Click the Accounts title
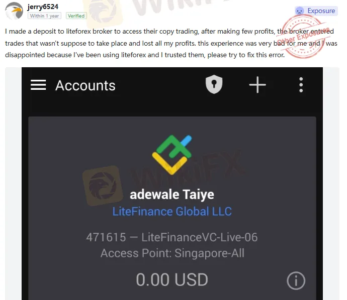The image size is (347, 300). point(85,85)
